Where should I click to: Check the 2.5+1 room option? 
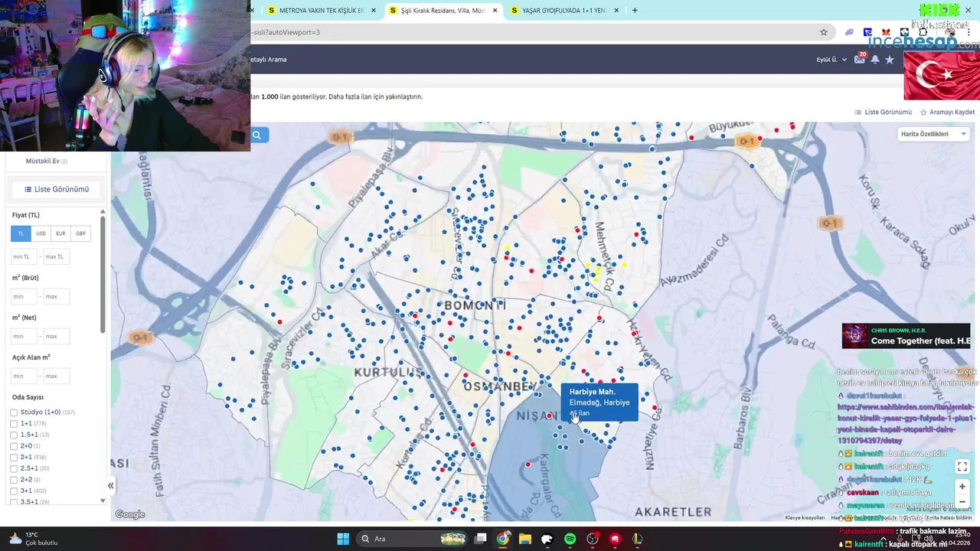(14, 468)
